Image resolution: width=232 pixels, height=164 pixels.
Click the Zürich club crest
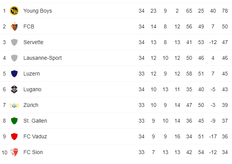15,105
